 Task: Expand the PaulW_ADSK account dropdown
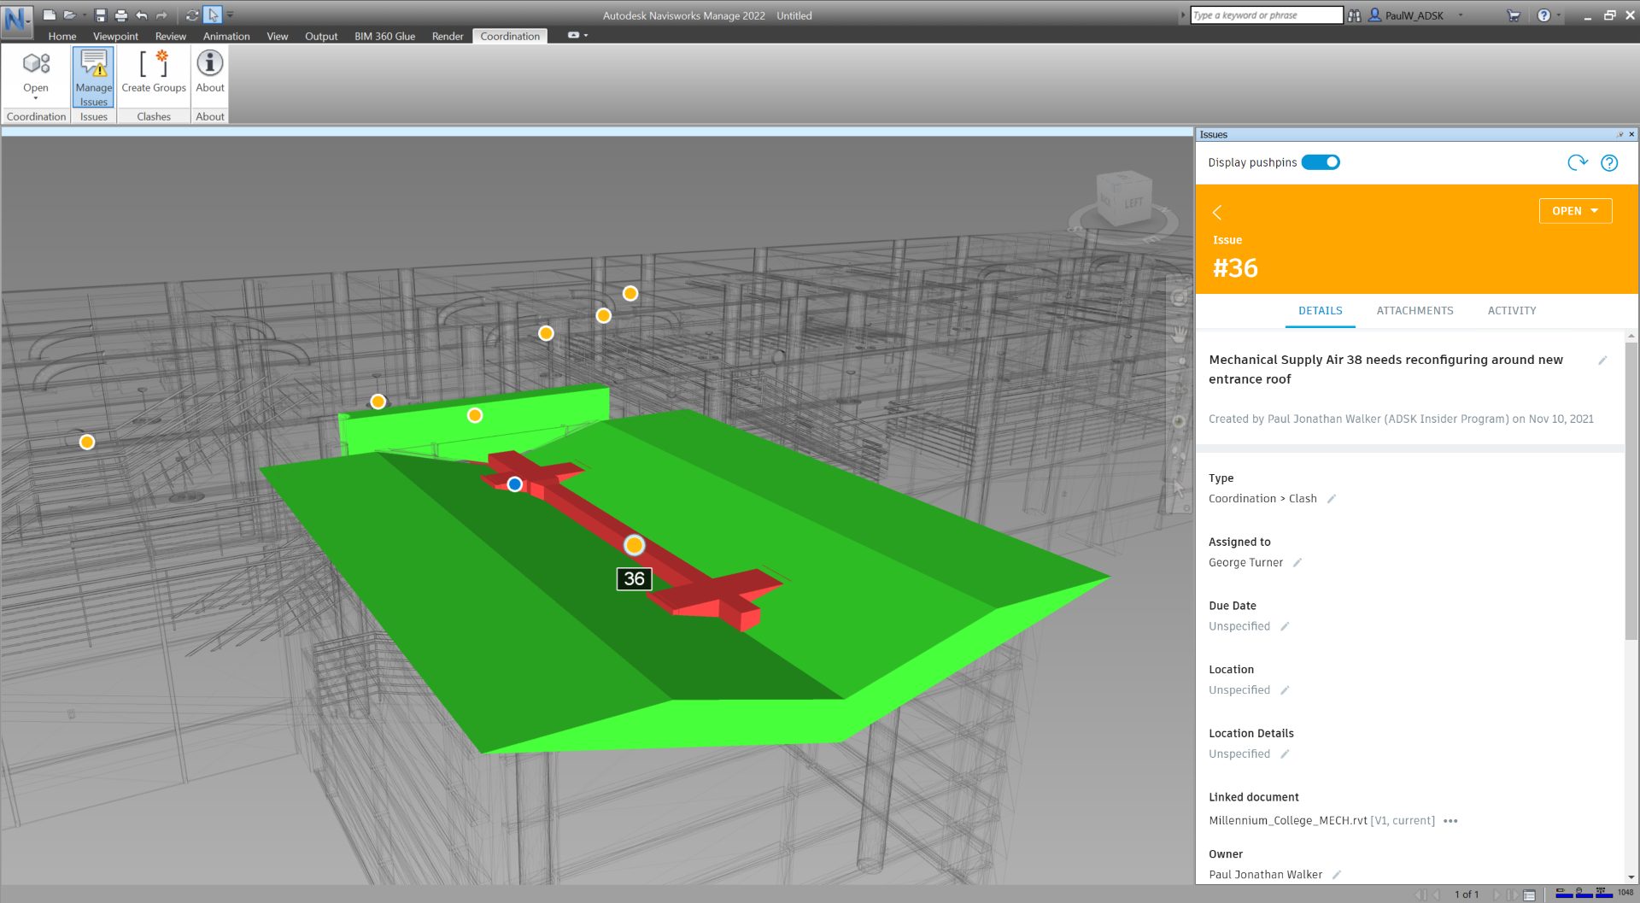tap(1461, 15)
